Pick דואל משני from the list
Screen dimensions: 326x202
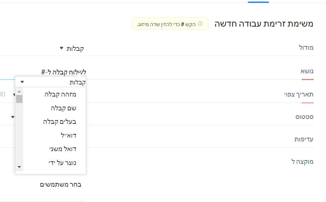pyautogui.click(x=63, y=149)
